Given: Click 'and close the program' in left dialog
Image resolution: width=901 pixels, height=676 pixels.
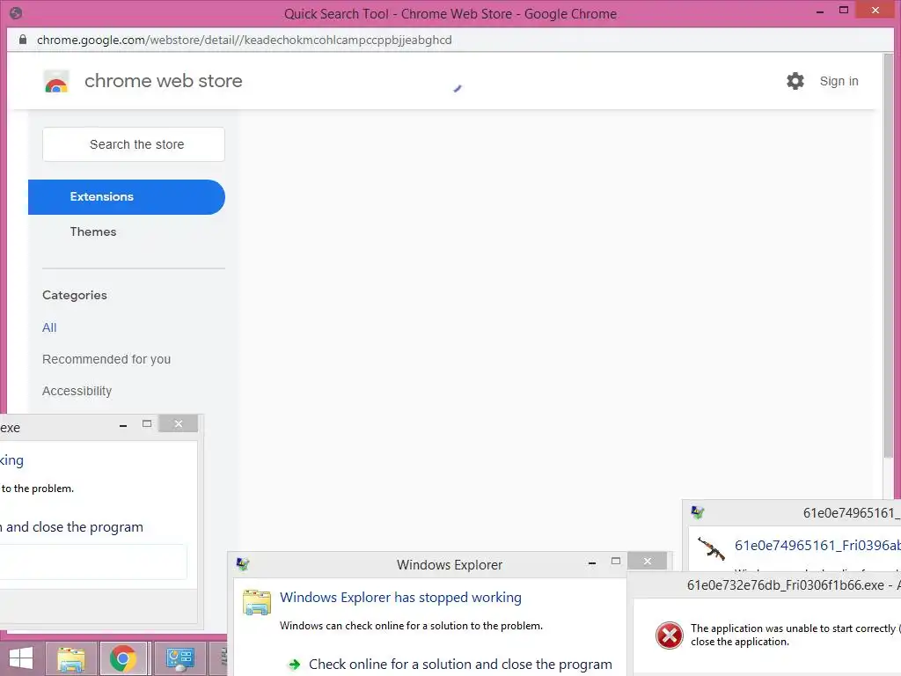Looking at the screenshot, I should click(75, 527).
